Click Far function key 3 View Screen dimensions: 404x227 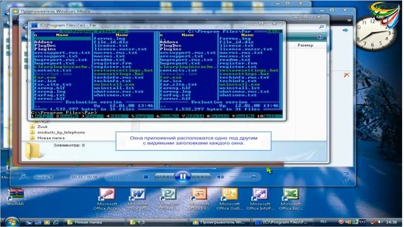[92, 116]
